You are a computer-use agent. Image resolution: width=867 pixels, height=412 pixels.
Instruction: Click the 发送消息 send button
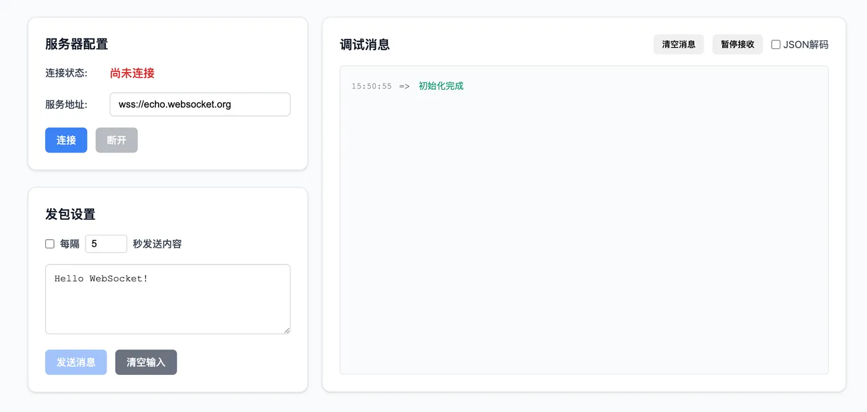coord(76,362)
